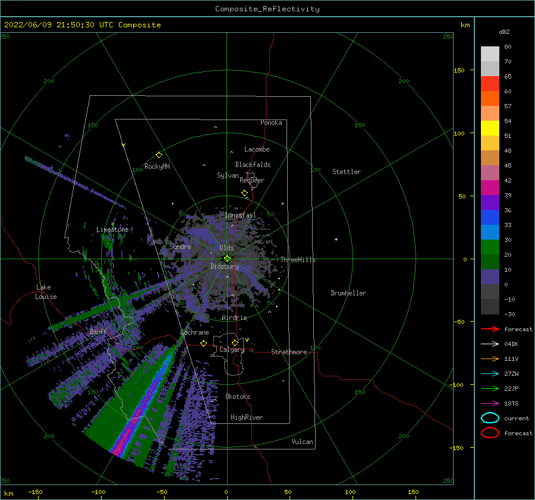
Task: Click the white plus marker west of Drumheller
Action: (336, 239)
